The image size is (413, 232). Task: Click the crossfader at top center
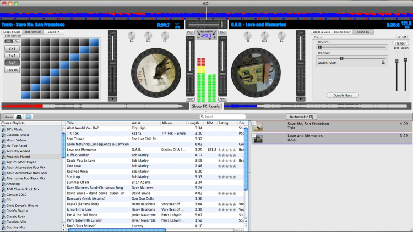206,25
